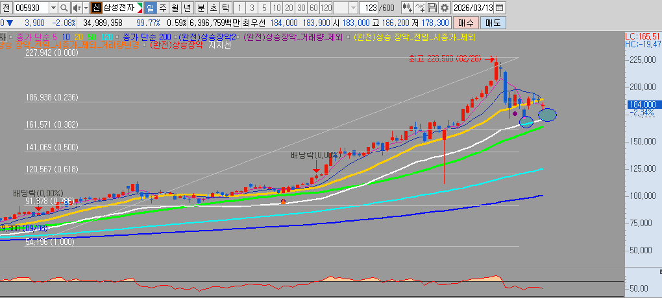Click the low price 178,300 value
Image resolution: width=662 pixels, height=298 pixels.
point(435,23)
